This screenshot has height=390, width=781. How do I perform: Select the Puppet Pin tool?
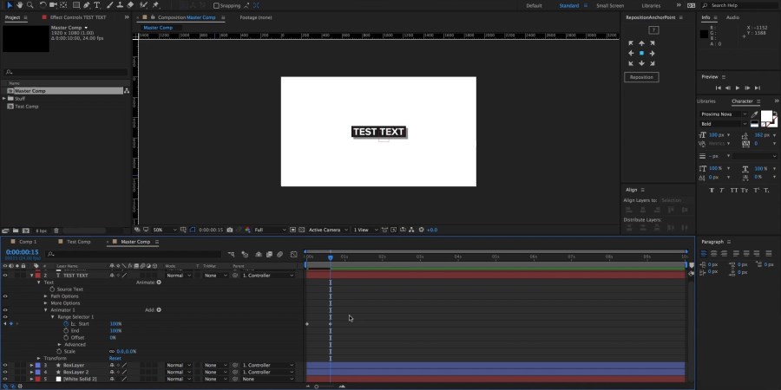tap(155, 5)
